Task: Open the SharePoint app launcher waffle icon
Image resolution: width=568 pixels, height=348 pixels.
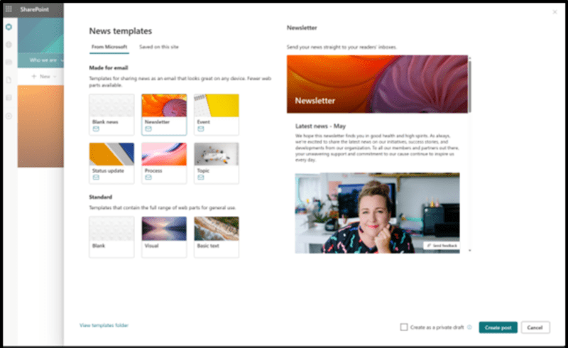Action: tap(9, 9)
